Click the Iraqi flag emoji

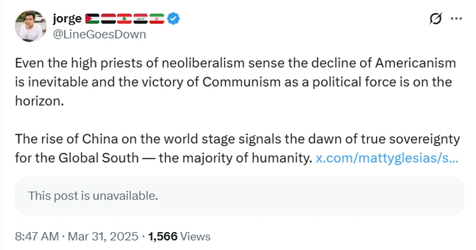[140, 19]
